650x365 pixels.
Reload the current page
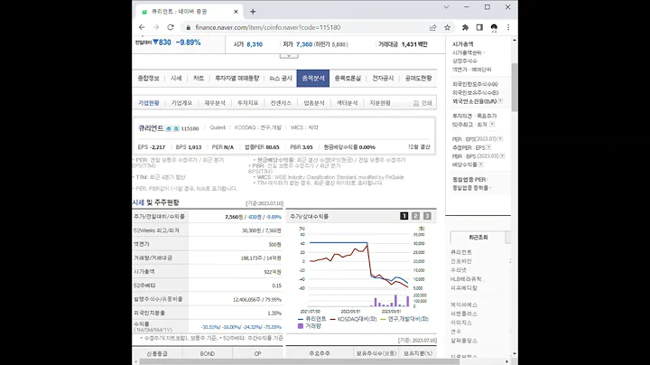[171, 27]
